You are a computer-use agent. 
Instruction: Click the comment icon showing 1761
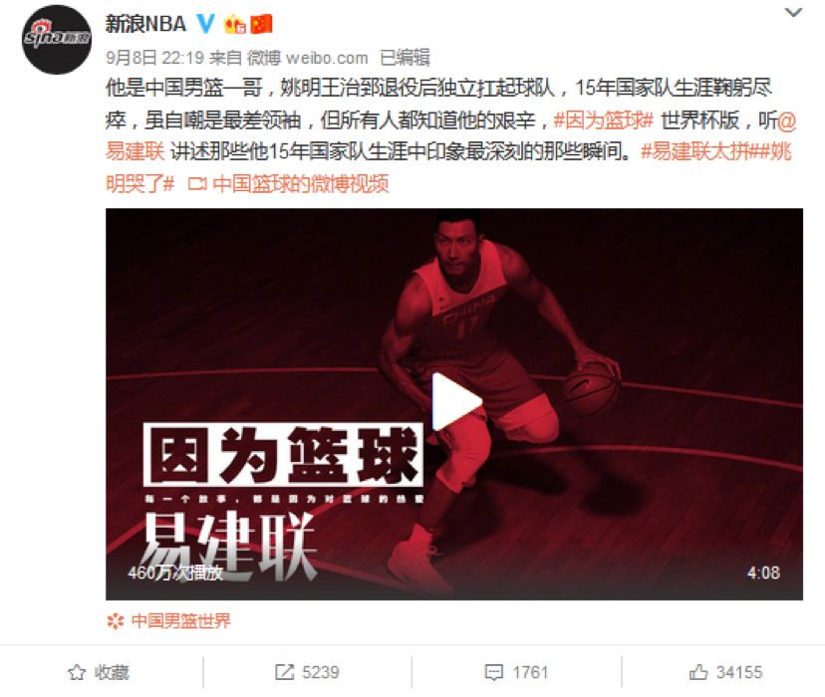493,672
